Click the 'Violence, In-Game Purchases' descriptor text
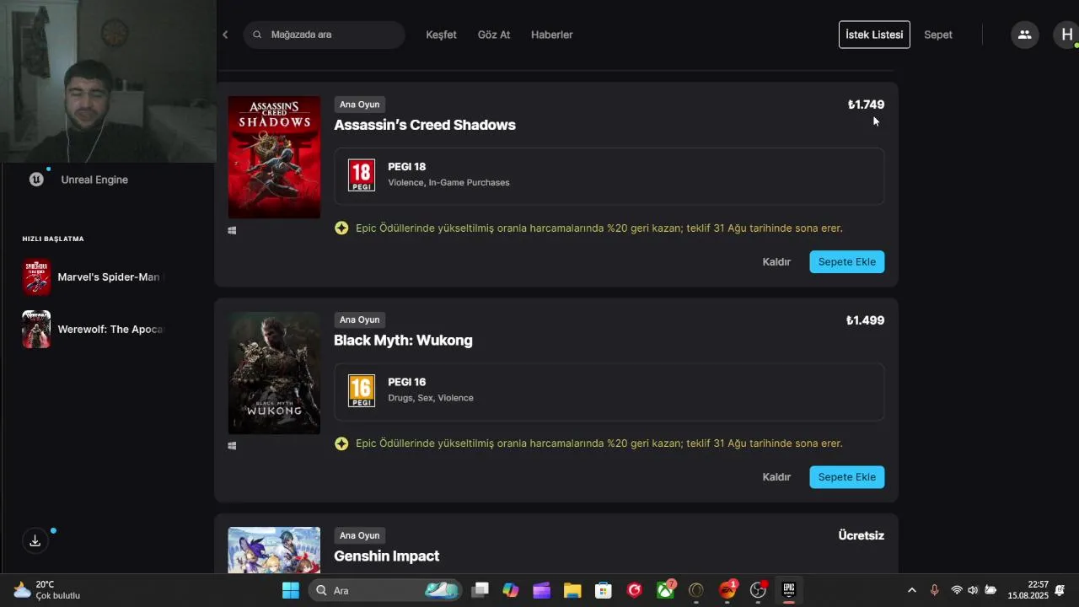 (x=448, y=183)
